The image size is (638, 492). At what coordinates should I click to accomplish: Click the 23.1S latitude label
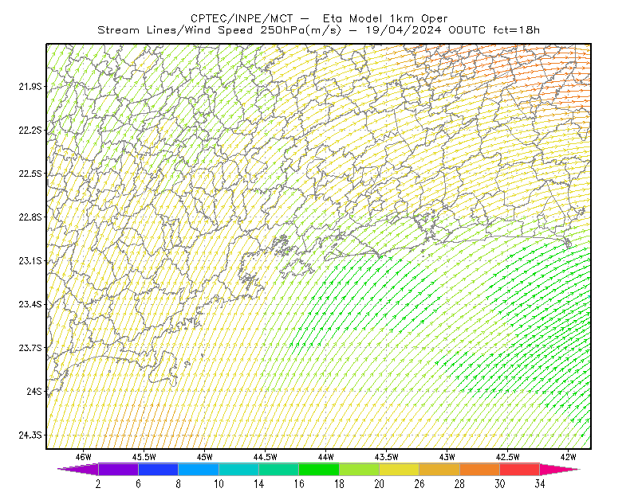click(30, 260)
